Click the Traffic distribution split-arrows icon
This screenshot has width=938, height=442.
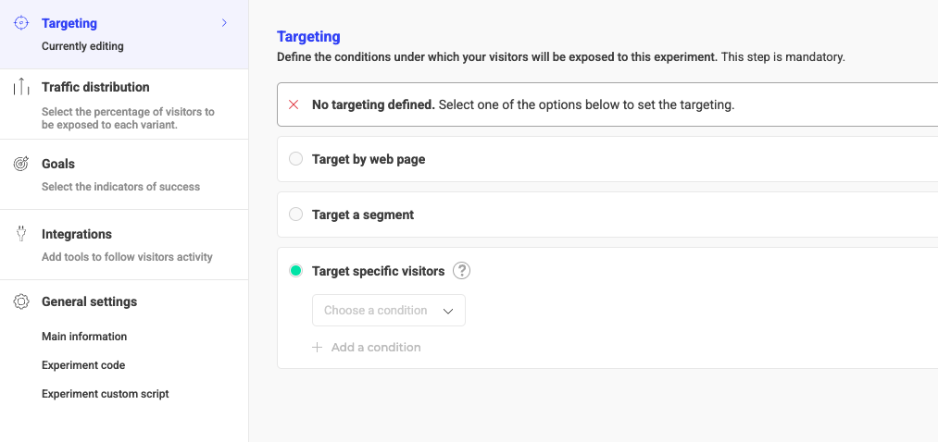click(20, 87)
